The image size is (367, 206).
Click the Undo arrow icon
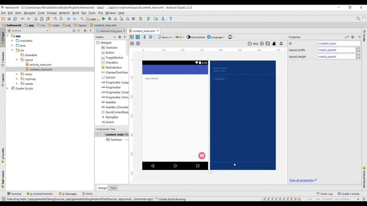22,19
